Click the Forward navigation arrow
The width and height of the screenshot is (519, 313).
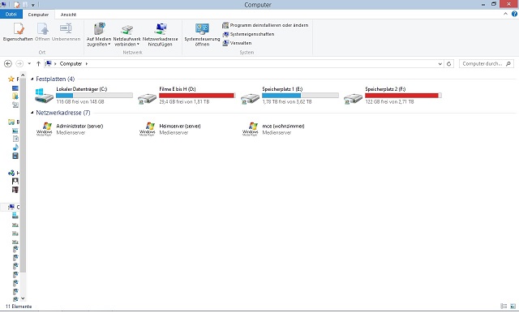tap(19, 63)
